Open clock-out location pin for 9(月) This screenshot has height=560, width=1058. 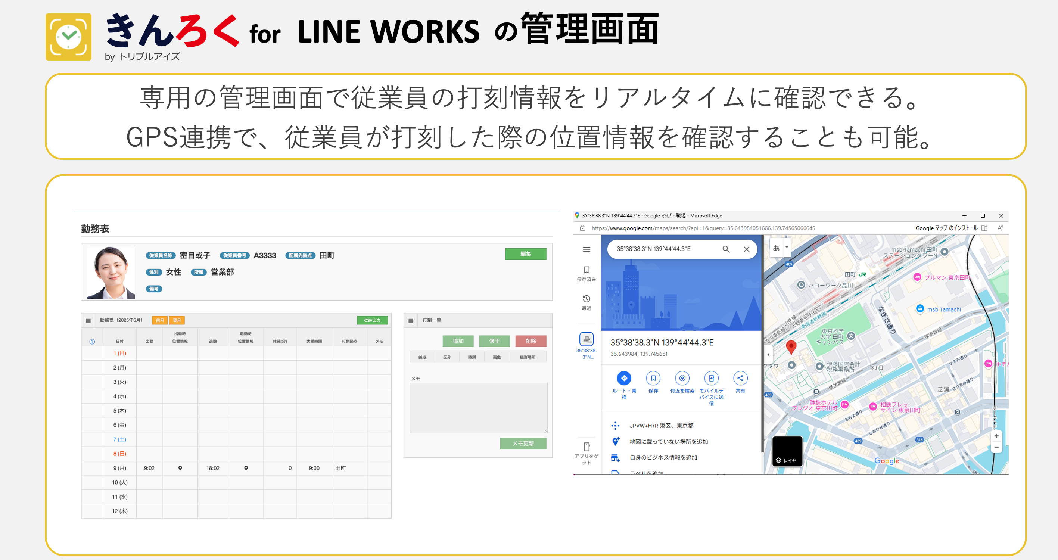coord(246,468)
